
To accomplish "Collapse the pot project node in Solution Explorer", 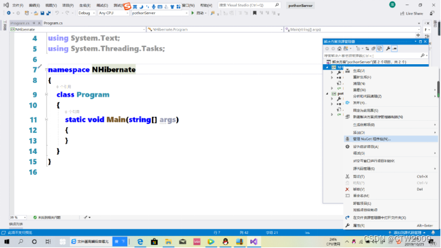I will pyautogui.click(x=327, y=93).
